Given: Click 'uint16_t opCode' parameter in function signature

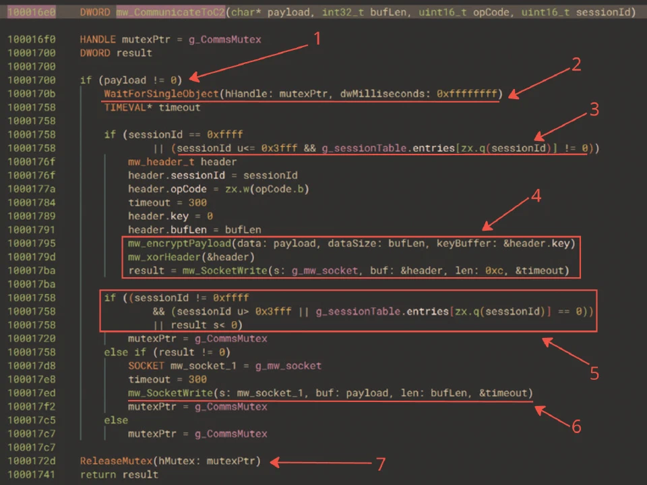Looking at the screenshot, I should (x=464, y=12).
